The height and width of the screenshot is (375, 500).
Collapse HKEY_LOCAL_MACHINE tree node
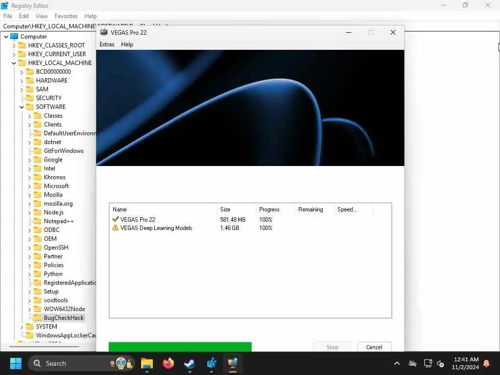click(14, 63)
